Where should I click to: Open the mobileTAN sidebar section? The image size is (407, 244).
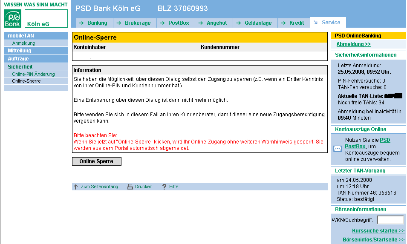[36, 36]
